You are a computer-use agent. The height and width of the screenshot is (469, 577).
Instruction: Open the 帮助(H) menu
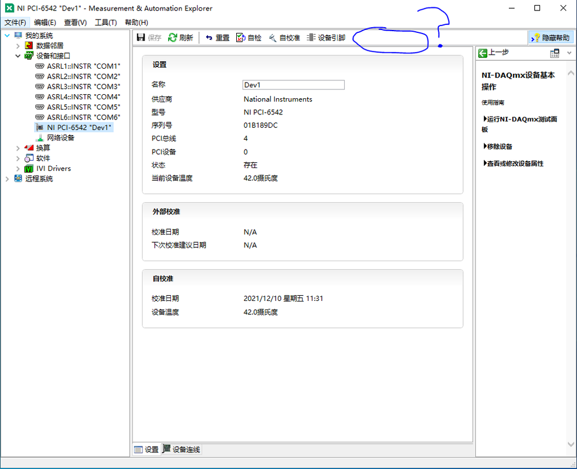(136, 23)
